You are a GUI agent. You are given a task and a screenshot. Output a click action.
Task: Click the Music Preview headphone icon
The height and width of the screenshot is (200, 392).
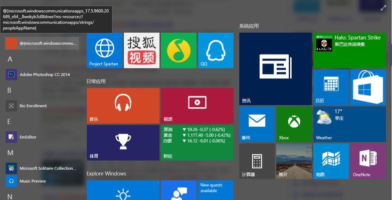click(11, 181)
